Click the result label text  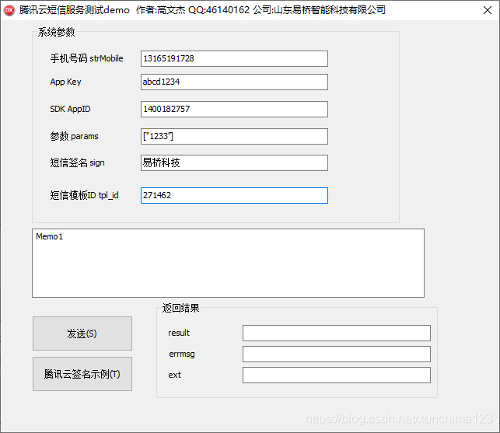179,333
